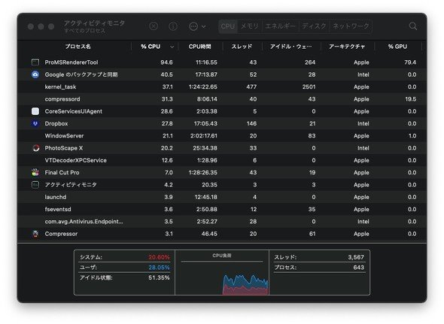Viewport: 444px width, 324px height.
Task: Click the stop process (X) toolbar icon
Action: pyautogui.click(x=154, y=26)
